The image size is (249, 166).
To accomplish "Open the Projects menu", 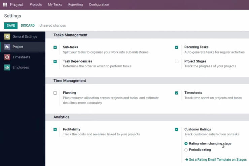I will (36, 4).
